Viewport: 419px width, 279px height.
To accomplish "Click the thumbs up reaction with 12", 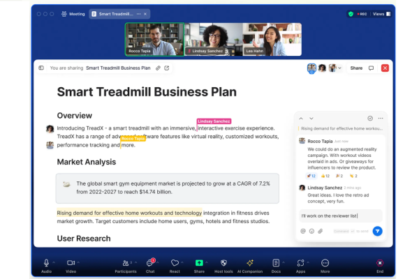I will click(x=325, y=176).
